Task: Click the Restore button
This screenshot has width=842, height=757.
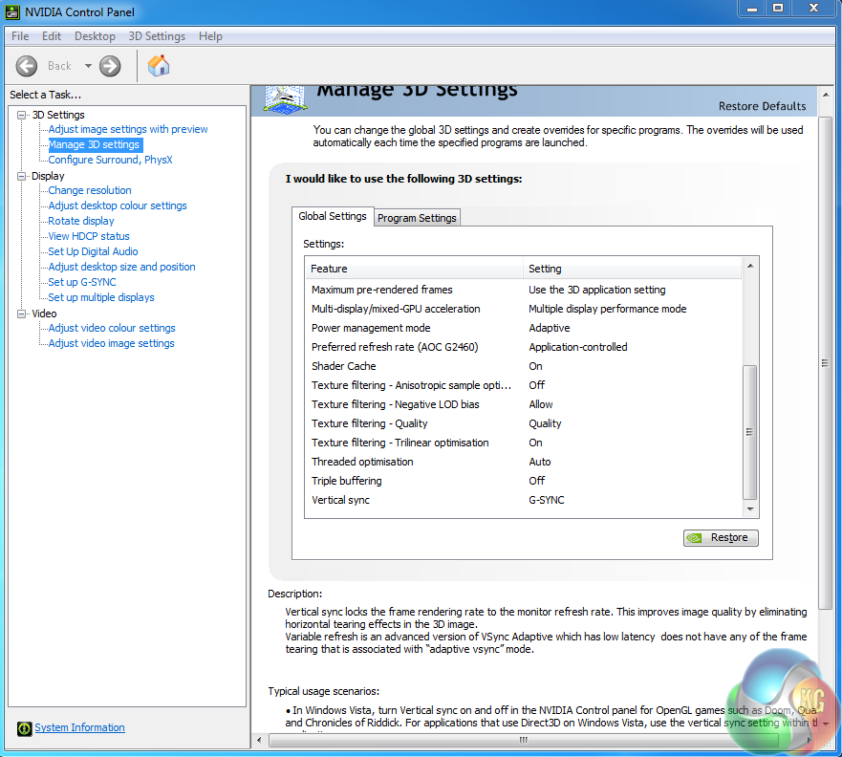Action: point(721,537)
